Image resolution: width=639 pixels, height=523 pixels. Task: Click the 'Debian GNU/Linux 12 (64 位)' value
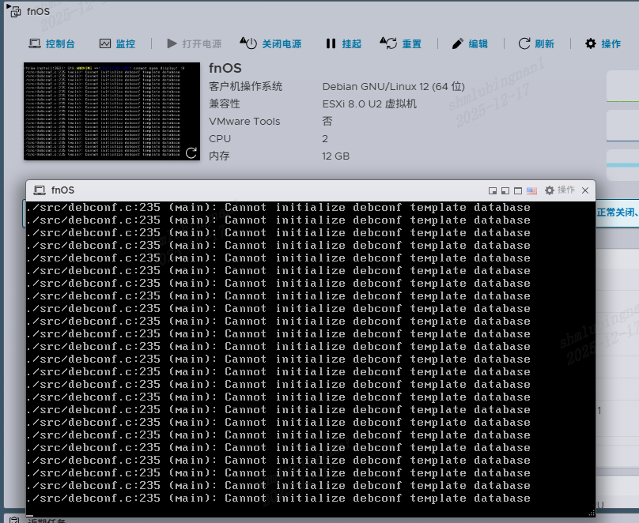[393, 86]
